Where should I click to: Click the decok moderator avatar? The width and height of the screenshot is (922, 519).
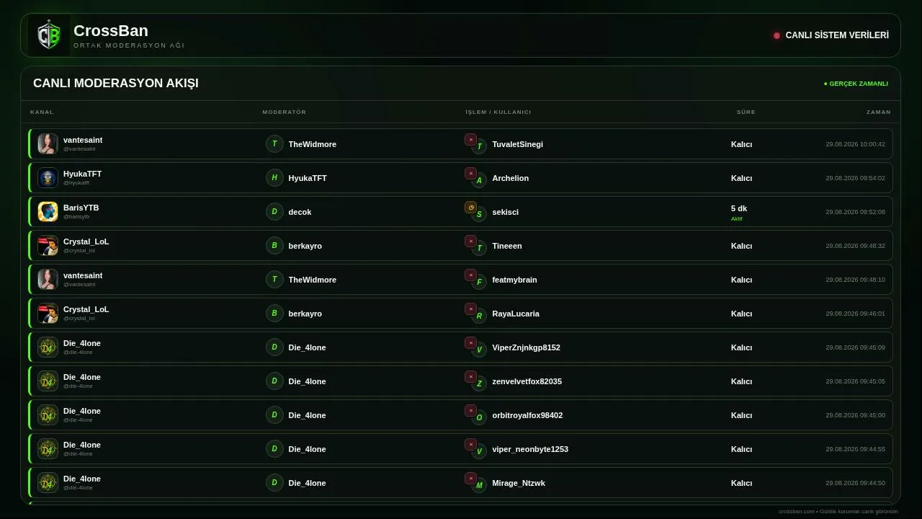274,211
